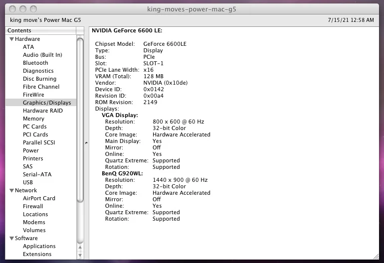Image resolution: width=384 pixels, height=263 pixels.
Task: Collapse the Network section triangle
Action: tap(11, 191)
